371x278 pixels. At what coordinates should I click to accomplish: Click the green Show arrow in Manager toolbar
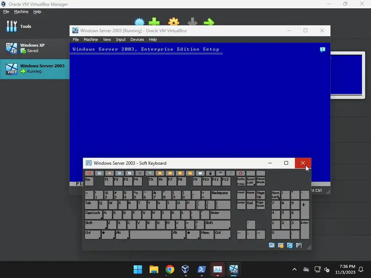click(209, 22)
